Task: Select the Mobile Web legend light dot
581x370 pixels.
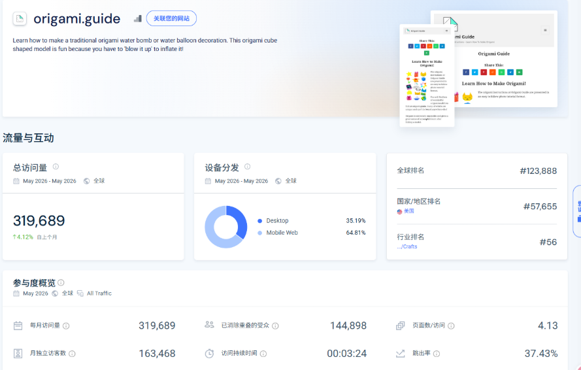Action: pos(259,233)
